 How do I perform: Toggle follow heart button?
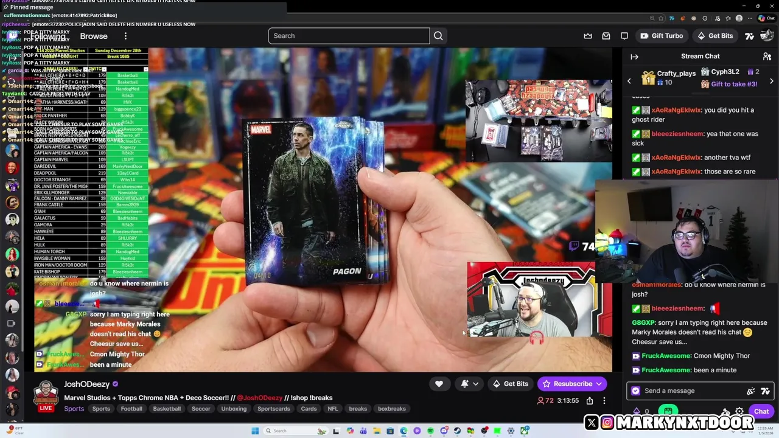tap(439, 384)
